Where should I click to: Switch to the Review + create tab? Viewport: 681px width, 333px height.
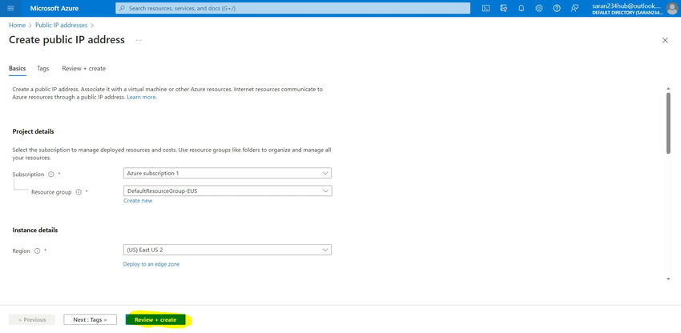click(x=84, y=69)
